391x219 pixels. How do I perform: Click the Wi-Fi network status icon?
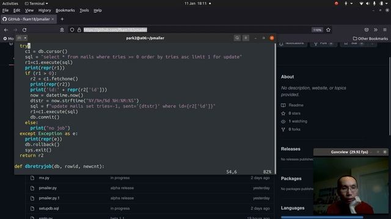point(361,4)
